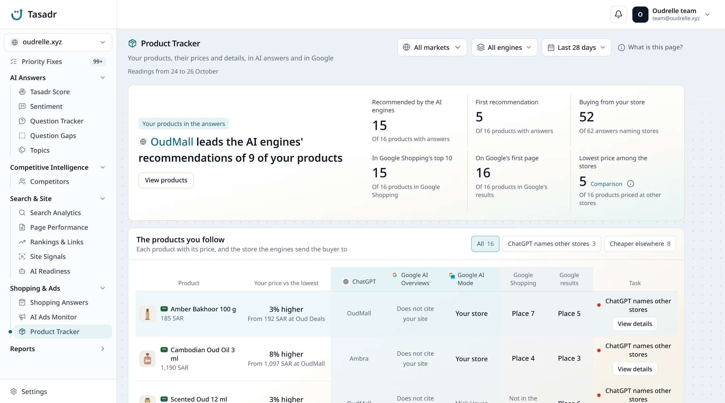Click the OudMall store link in headline
The image size is (725, 403).
point(172,142)
